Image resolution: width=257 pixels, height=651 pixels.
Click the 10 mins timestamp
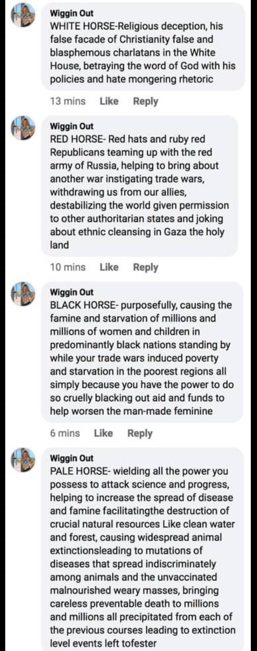tap(68, 267)
